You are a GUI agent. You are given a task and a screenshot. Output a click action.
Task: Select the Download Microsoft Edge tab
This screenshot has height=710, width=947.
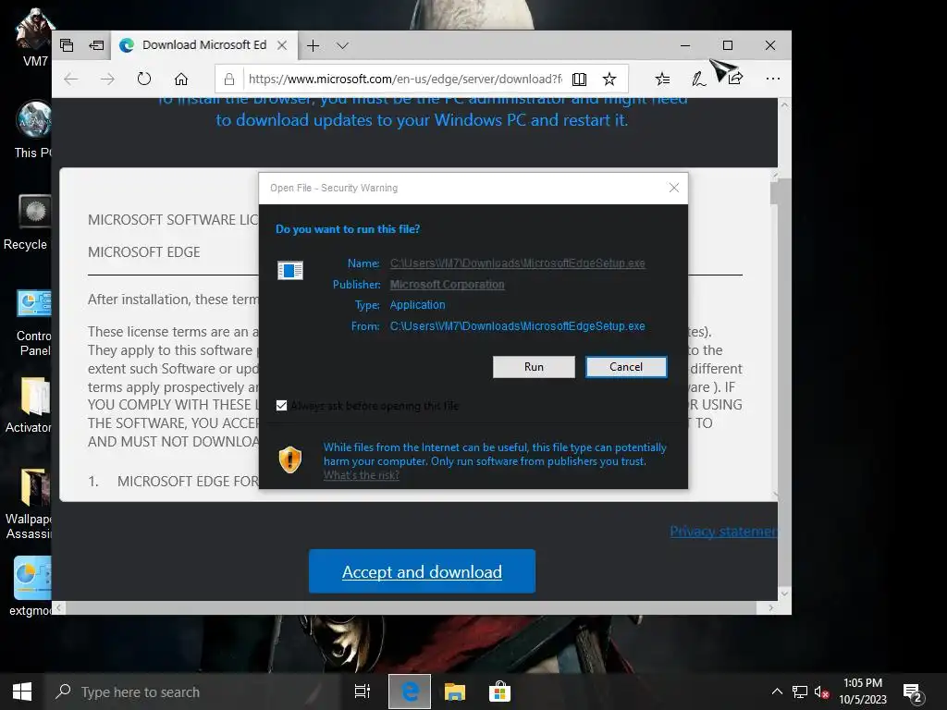pos(203,45)
